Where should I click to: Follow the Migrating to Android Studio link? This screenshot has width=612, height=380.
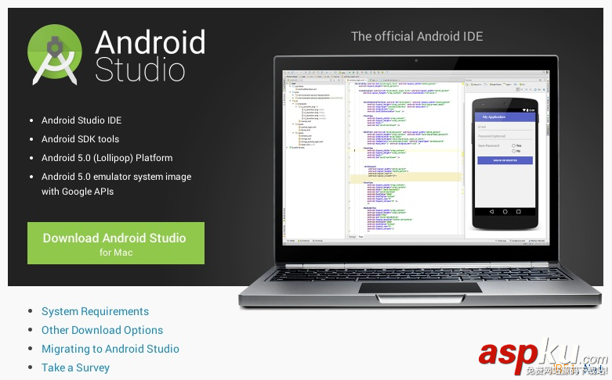click(110, 349)
